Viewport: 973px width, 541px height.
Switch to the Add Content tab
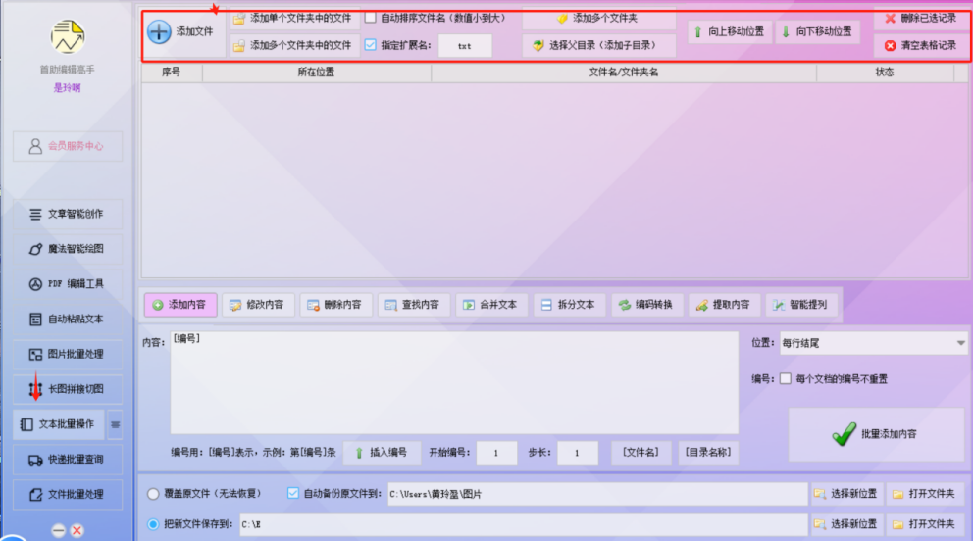point(180,305)
